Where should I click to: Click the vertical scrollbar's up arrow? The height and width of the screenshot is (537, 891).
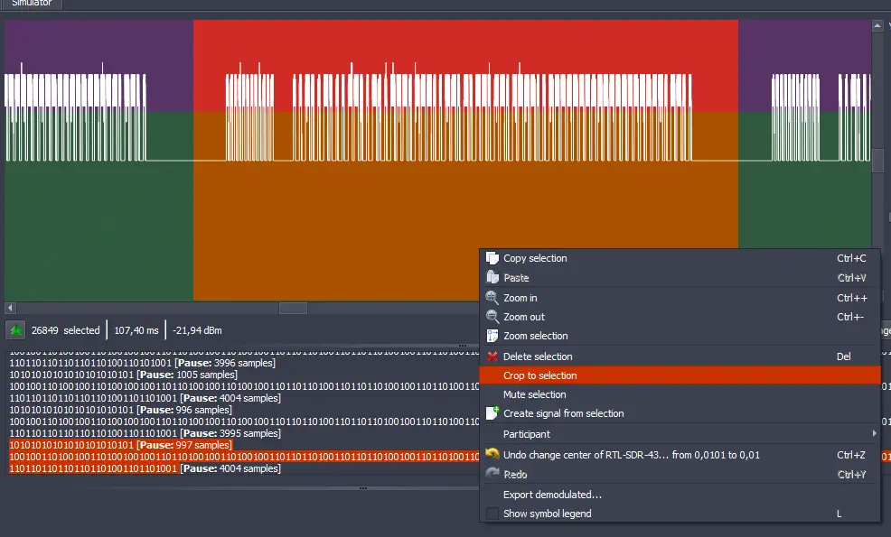[x=877, y=26]
